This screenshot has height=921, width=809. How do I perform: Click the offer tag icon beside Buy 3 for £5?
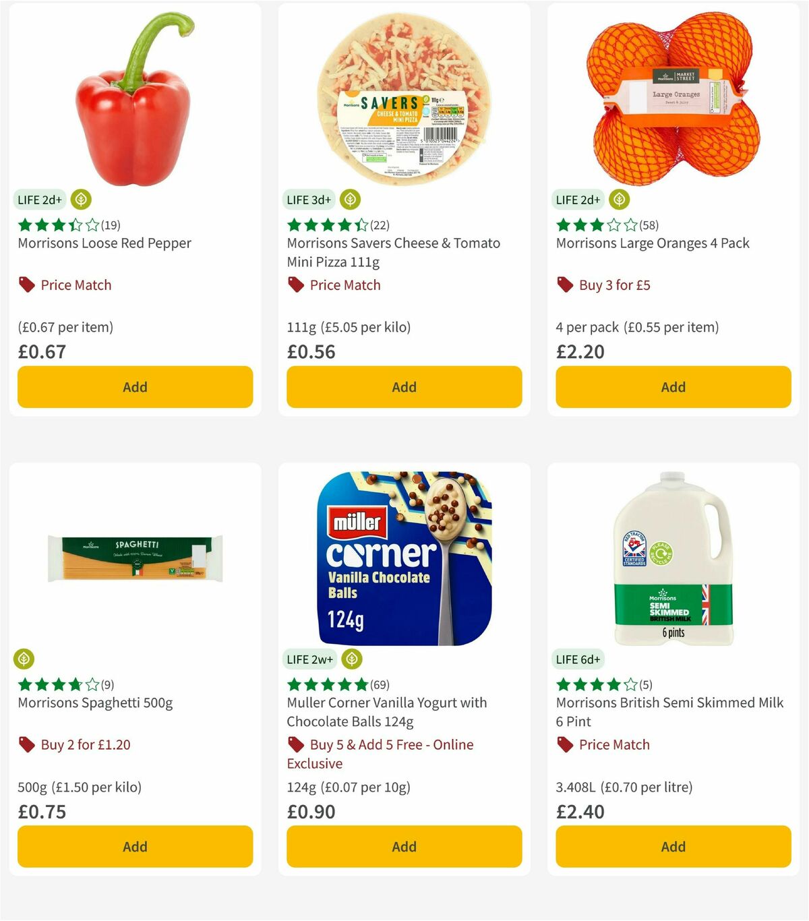click(564, 285)
